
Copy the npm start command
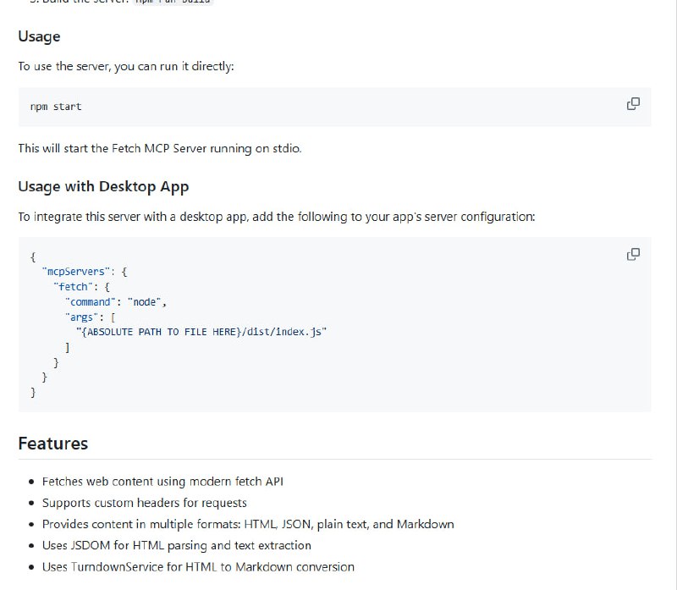pyautogui.click(x=632, y=104)
